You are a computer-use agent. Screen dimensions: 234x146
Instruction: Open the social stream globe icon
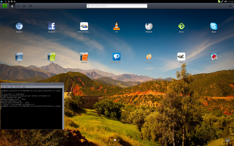pyautogui.click(x=18, y=6)
